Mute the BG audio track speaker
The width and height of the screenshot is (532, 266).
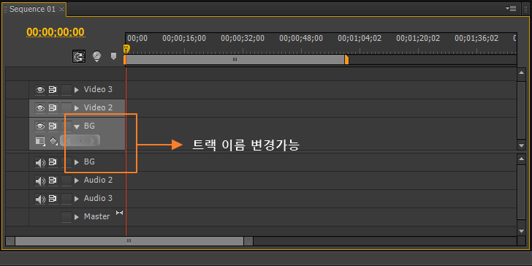[x=40, y=162]
